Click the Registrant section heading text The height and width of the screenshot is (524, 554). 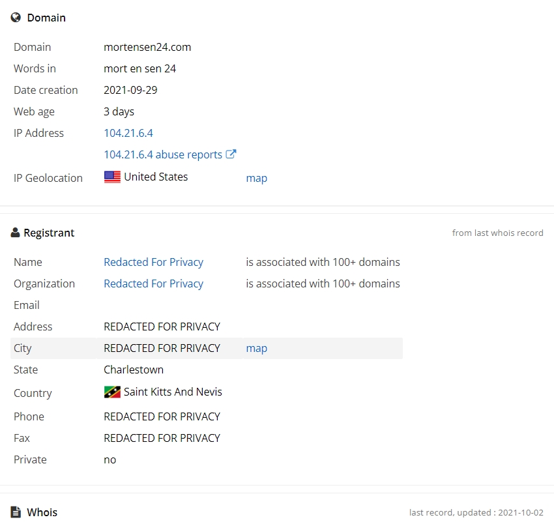(49, 233)
